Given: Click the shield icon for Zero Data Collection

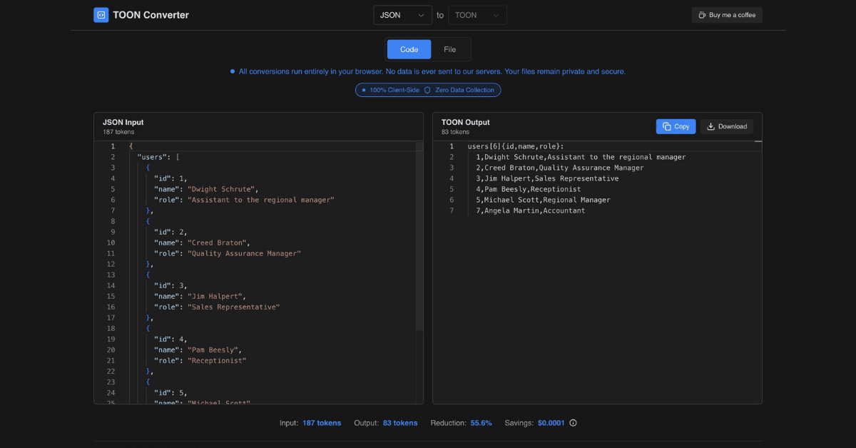Looking at the screenshot, I should (x=427, y=91).
